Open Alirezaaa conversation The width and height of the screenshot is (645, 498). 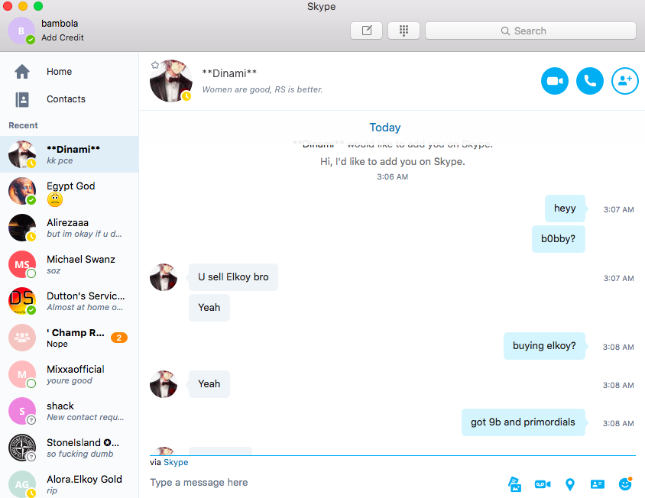(69, 228)
